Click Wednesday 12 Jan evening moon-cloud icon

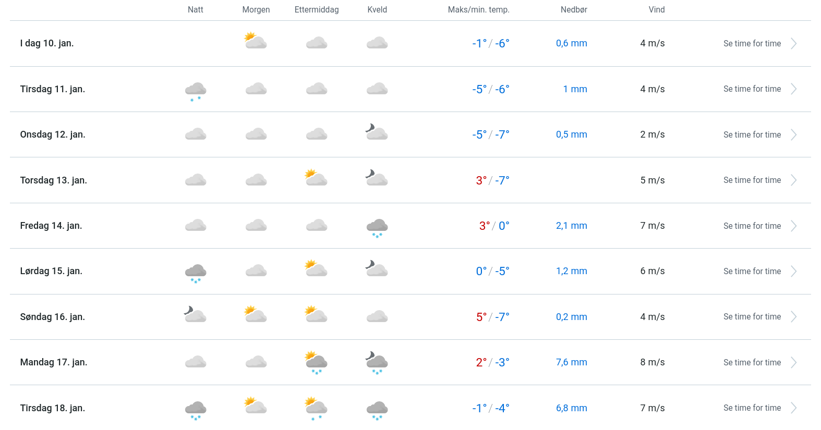(x=377, y=132)
